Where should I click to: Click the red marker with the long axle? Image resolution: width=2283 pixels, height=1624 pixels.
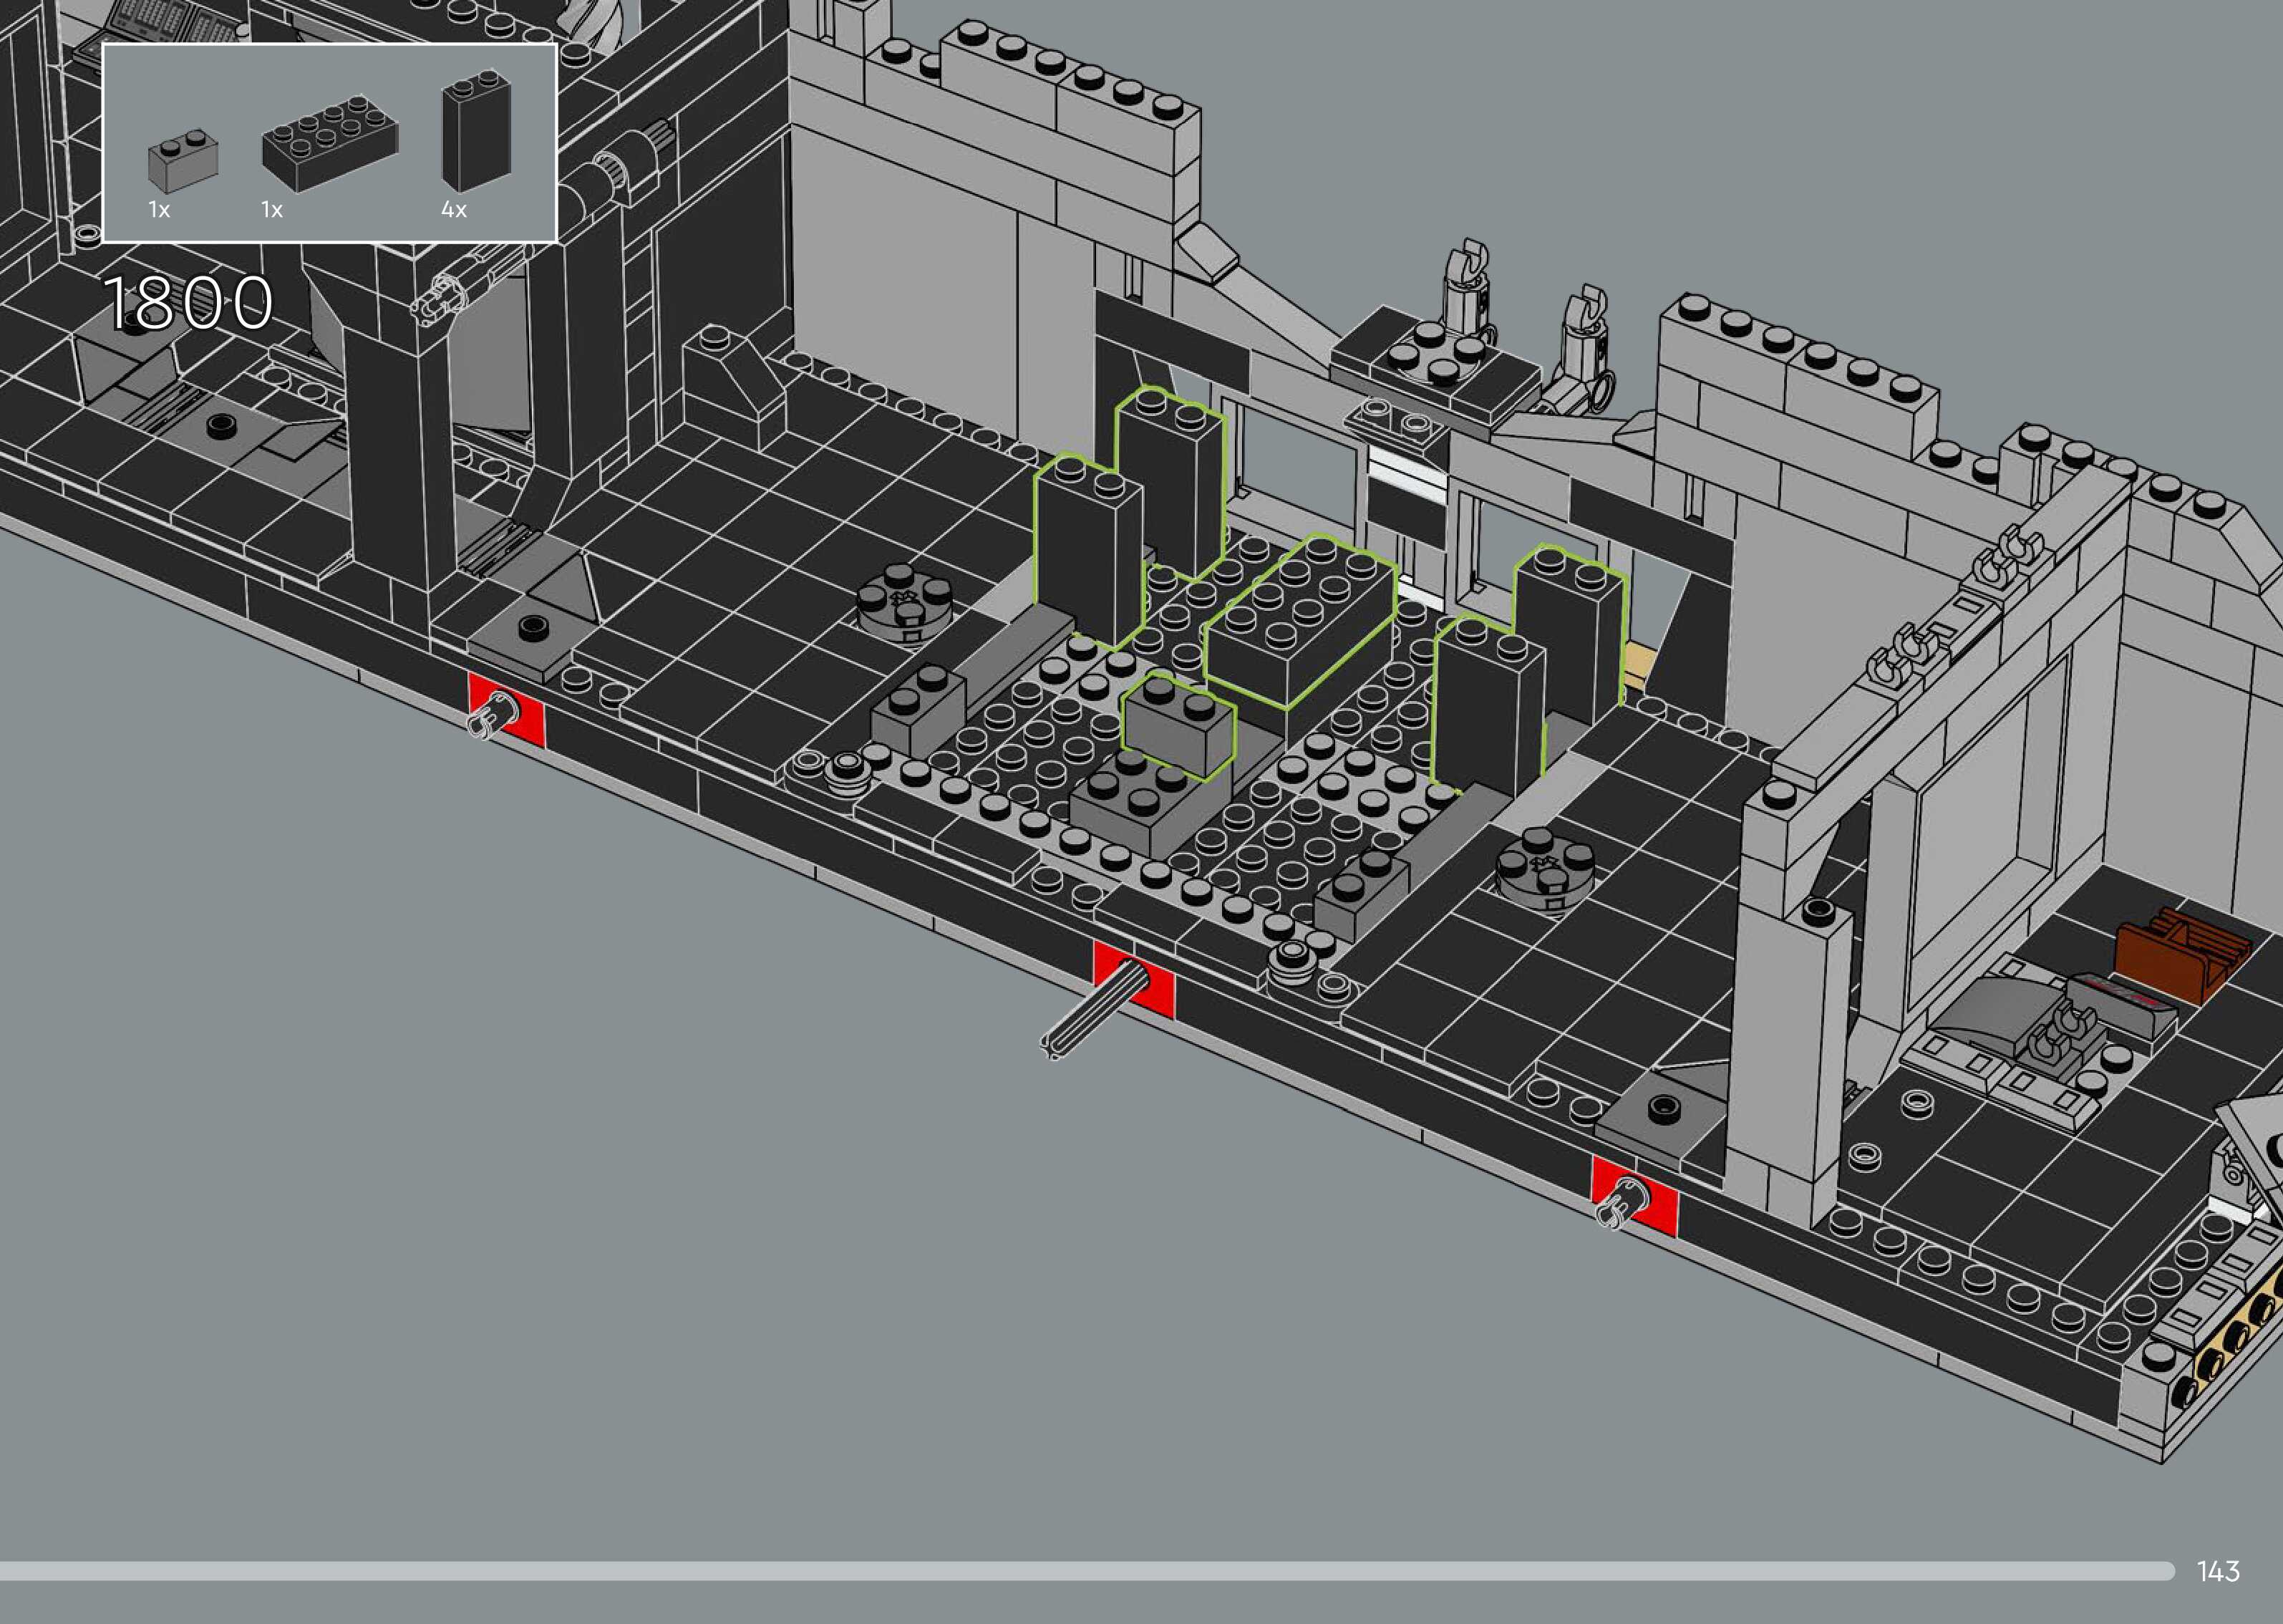pyautogui.click(x=1133, y=980)
